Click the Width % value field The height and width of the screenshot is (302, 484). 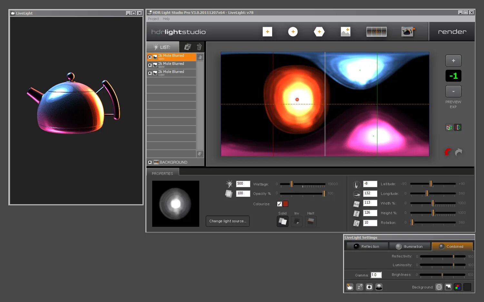[x=370, y=203]
